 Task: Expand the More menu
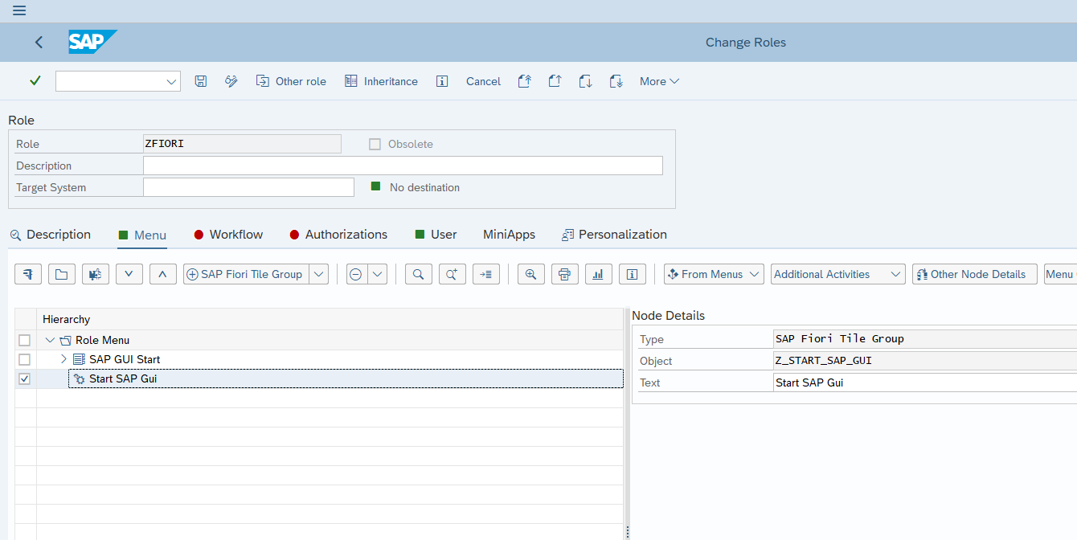coord(659,81)
